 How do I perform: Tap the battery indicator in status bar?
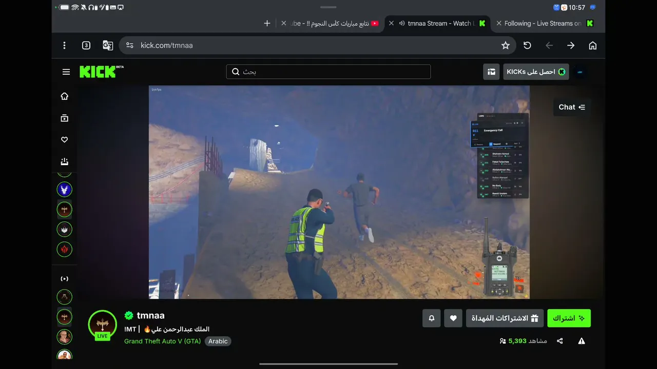[x=64, y=8]
